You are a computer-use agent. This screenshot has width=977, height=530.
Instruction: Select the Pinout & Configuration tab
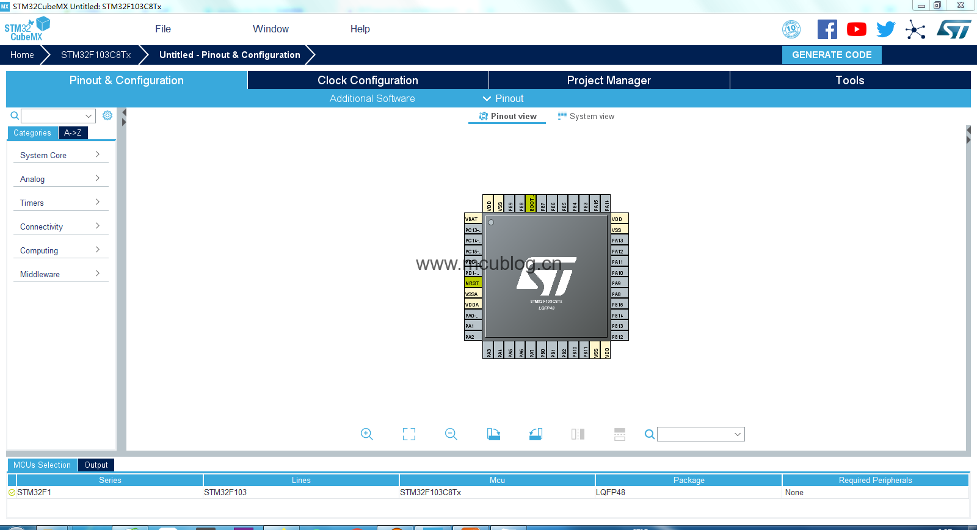(x=126, y=80)
